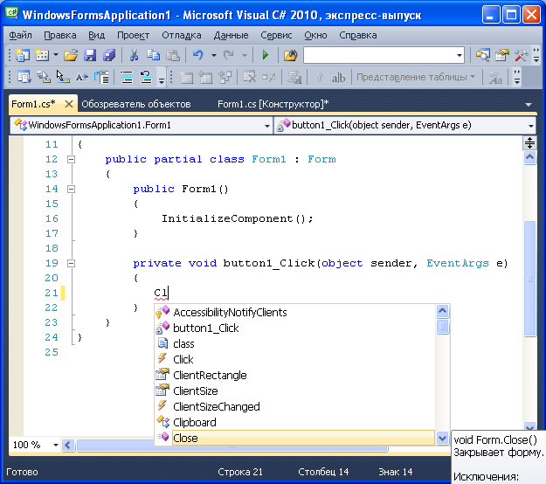Click the IntelliSense list scroll-down arrow

[x=443, y=438]
